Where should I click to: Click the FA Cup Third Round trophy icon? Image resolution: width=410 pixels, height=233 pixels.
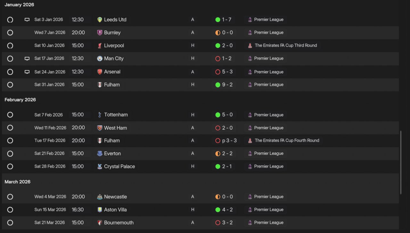(x=250, y=45)
